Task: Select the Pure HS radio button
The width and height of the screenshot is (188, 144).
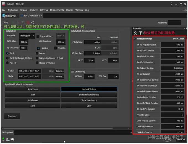Action: (x=7, y=63)
